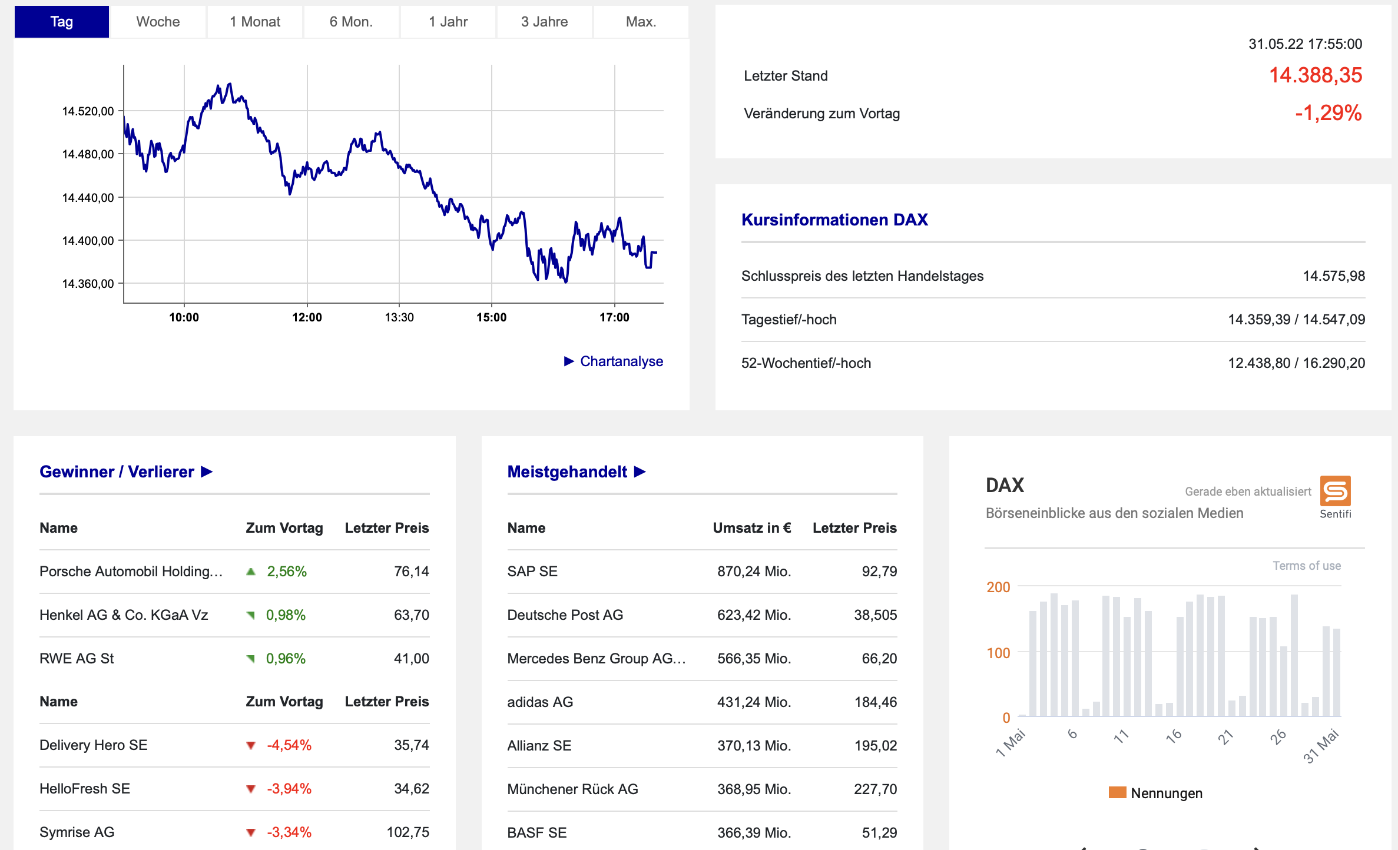Click the 31.05.22 17:55:00 timestamp
The height and width of the screenshot is (850, 1398).
(x=1305, y=44)
